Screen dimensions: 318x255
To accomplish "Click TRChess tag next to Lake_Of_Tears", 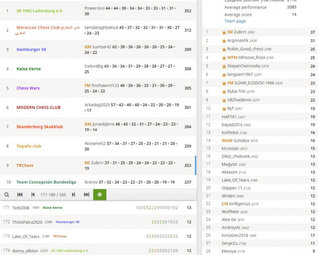I will pyautogui.click(x=60, y=236).
